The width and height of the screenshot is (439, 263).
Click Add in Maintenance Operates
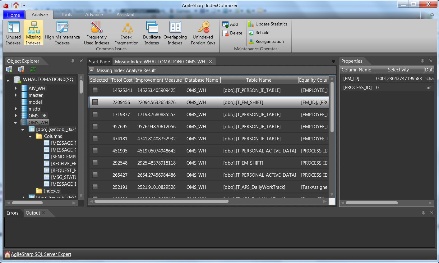[230, 24]
